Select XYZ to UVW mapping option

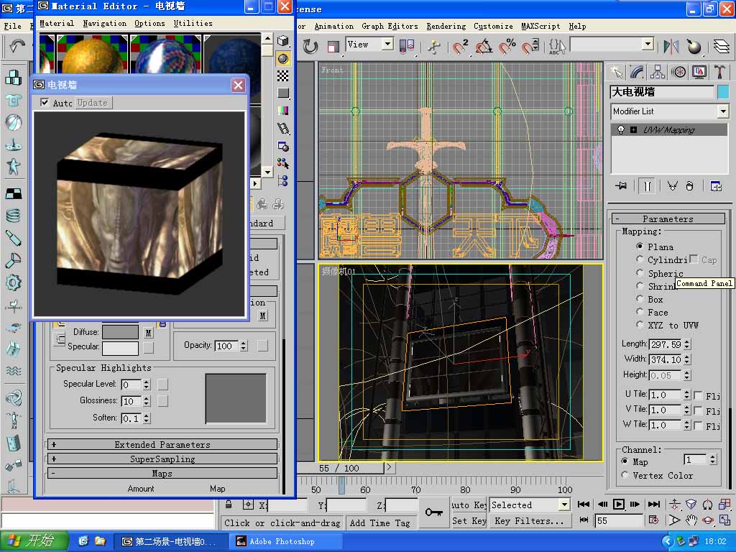point(640,325)
